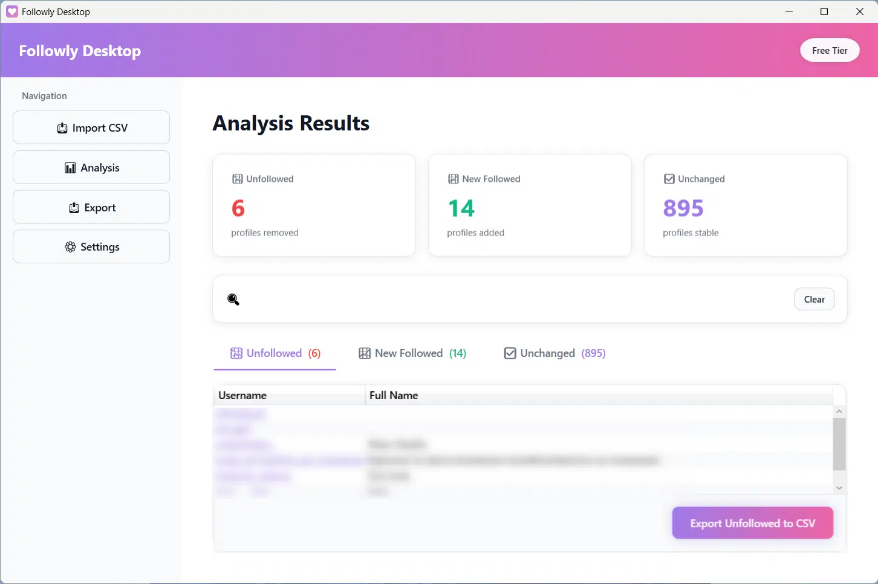Screen dimensions: 878x584
Task: Open the Export navigation button
Action: pyautogui.click(x=91, y=207)
